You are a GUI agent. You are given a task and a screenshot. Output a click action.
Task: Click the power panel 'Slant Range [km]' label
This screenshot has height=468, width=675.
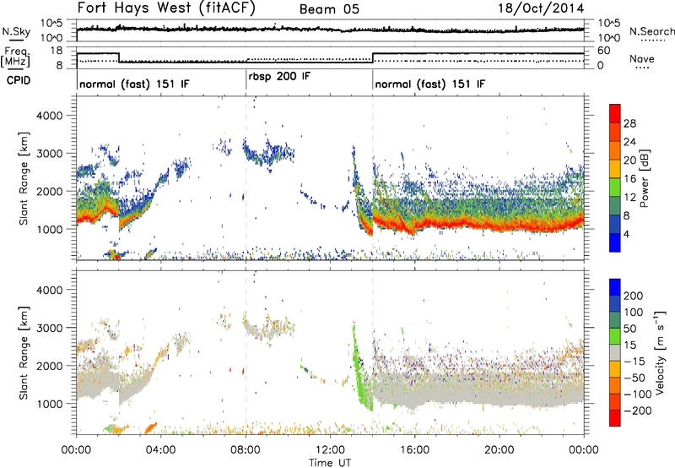coord(24,178)
